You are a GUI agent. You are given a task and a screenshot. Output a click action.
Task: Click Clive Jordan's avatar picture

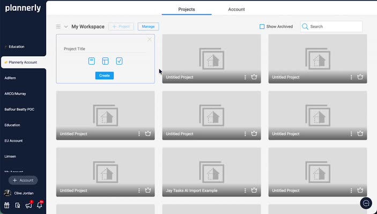[x=8, y=193]
